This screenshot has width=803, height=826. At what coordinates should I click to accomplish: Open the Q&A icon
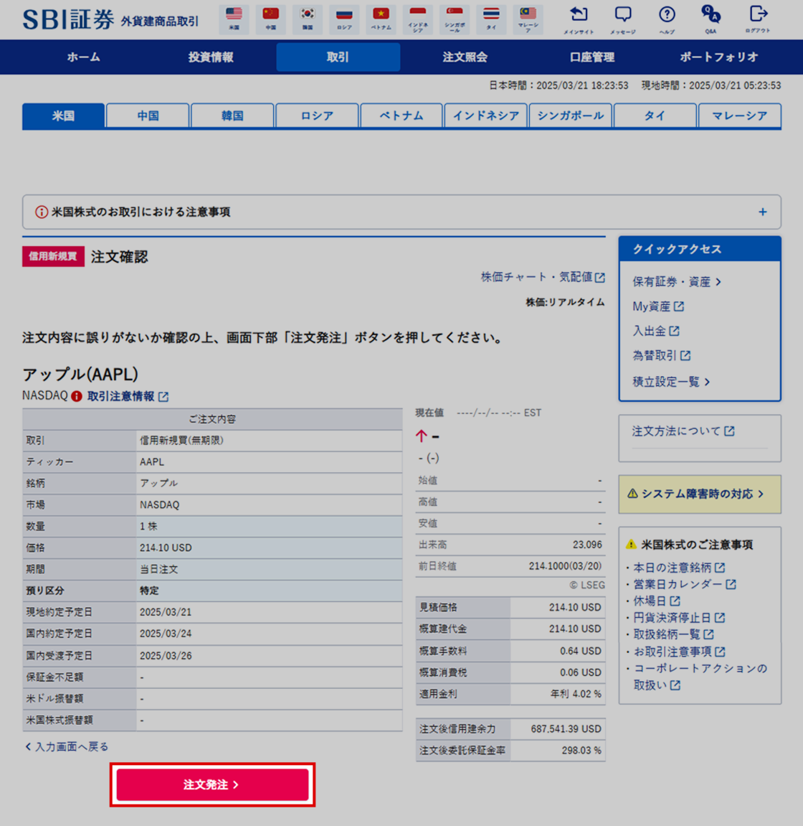click(x=711, y=14)
